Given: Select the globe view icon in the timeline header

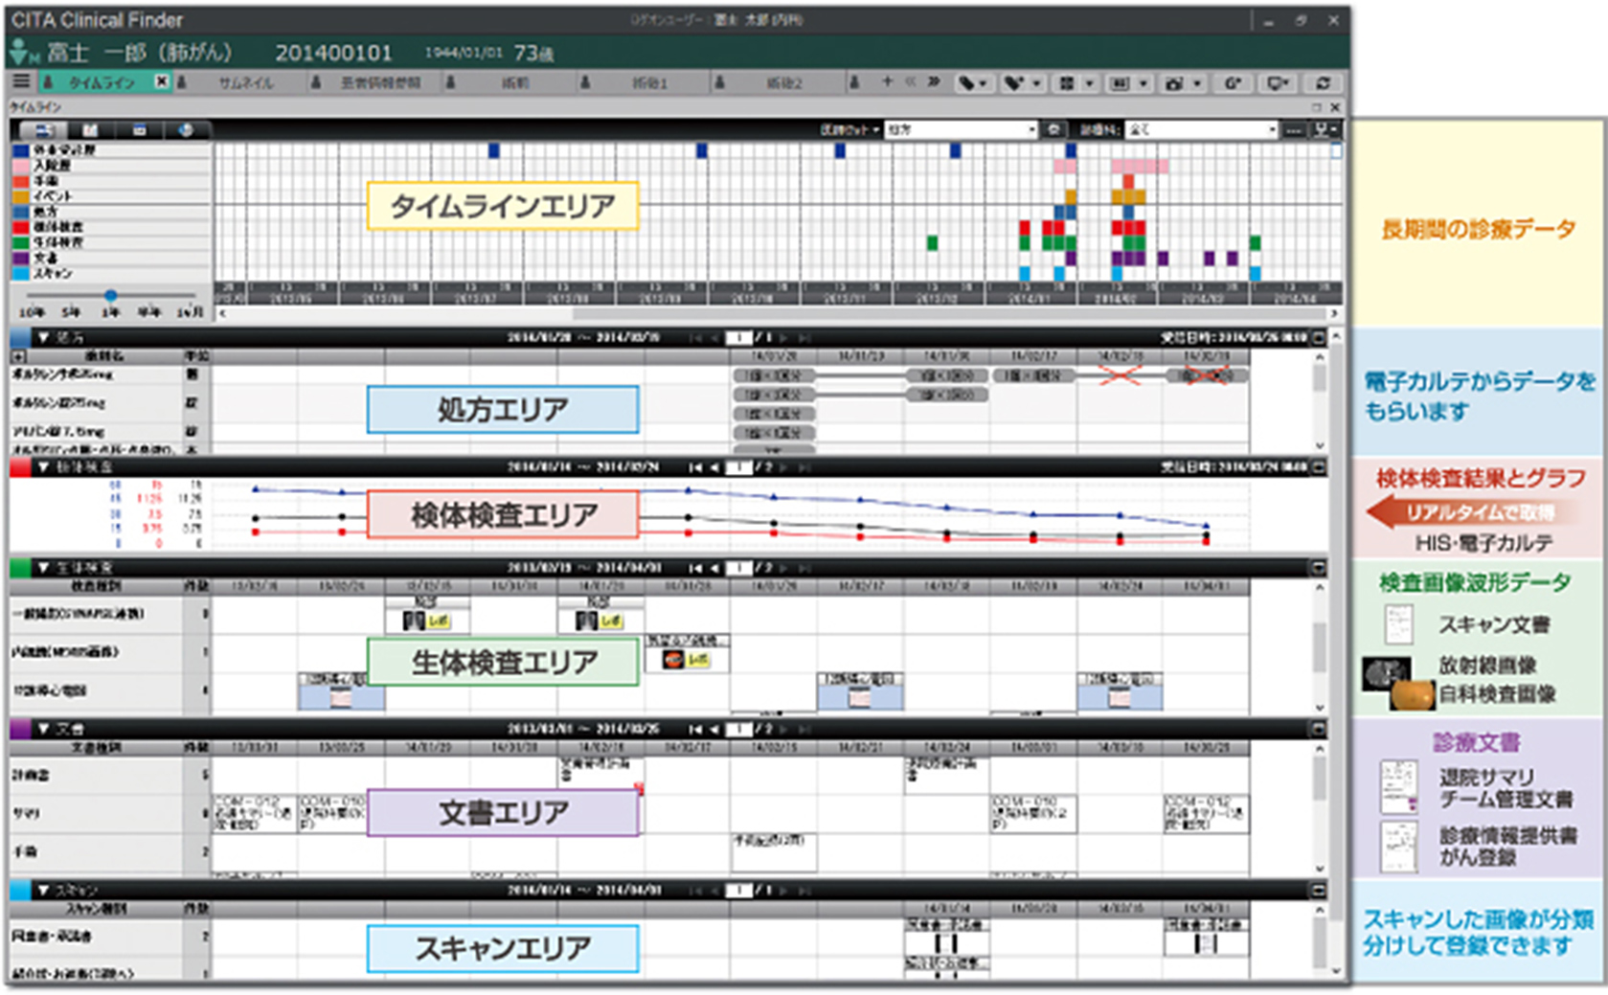Looking at the screenshot, I should pos(187,130).
